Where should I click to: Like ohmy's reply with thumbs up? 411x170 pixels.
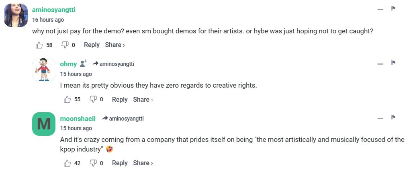[67, 99]
